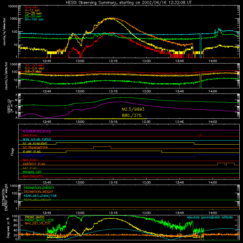This screenshot has height=243, width=243.
Task: Click the top panel counts/s/detector axis label
Action: pyautogui.click(x=4, y=32)
